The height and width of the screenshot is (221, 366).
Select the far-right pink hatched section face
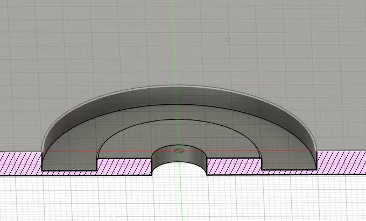point(341,162)
